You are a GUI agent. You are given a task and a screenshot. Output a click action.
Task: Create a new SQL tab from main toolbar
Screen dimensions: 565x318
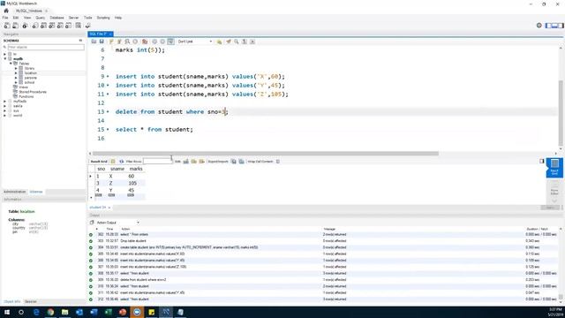pos(7,26)
